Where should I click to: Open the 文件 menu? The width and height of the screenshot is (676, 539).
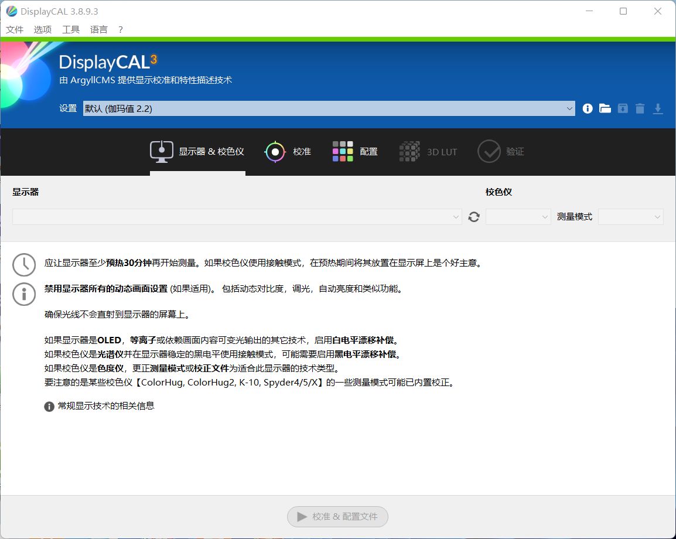click(x=15, y=29)
